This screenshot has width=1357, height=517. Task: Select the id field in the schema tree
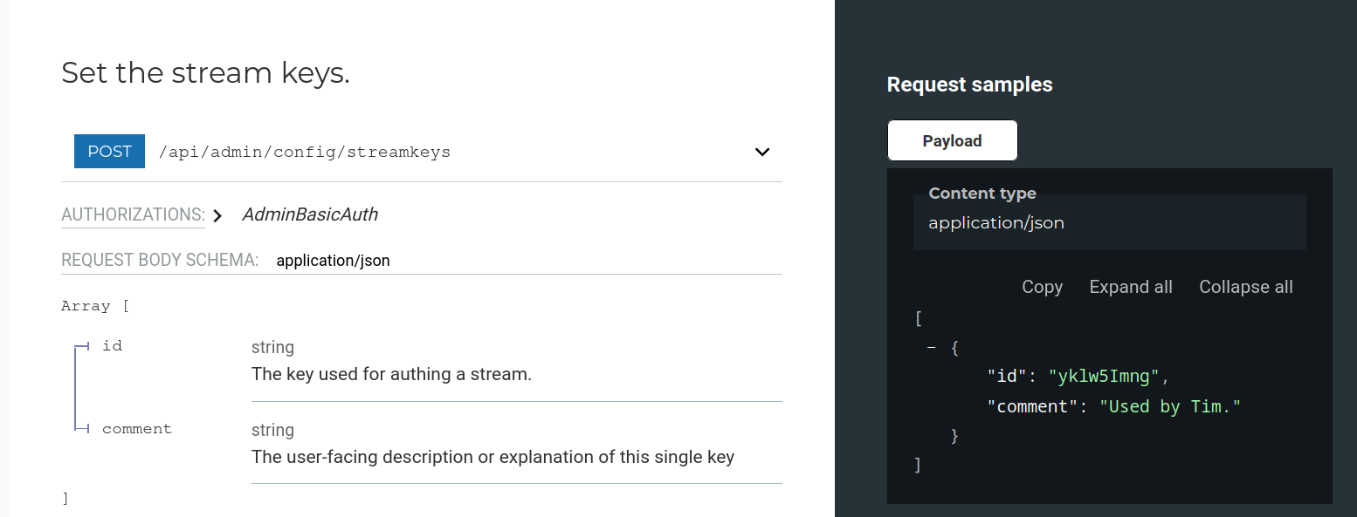coord(112,345)
